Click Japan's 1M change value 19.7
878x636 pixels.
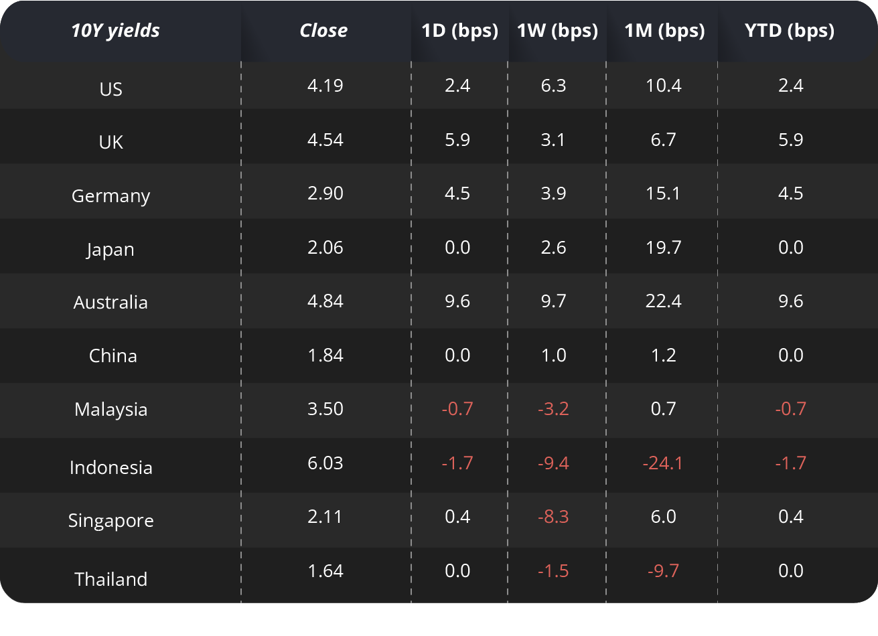pyautogui.click(x=663, y=248)
